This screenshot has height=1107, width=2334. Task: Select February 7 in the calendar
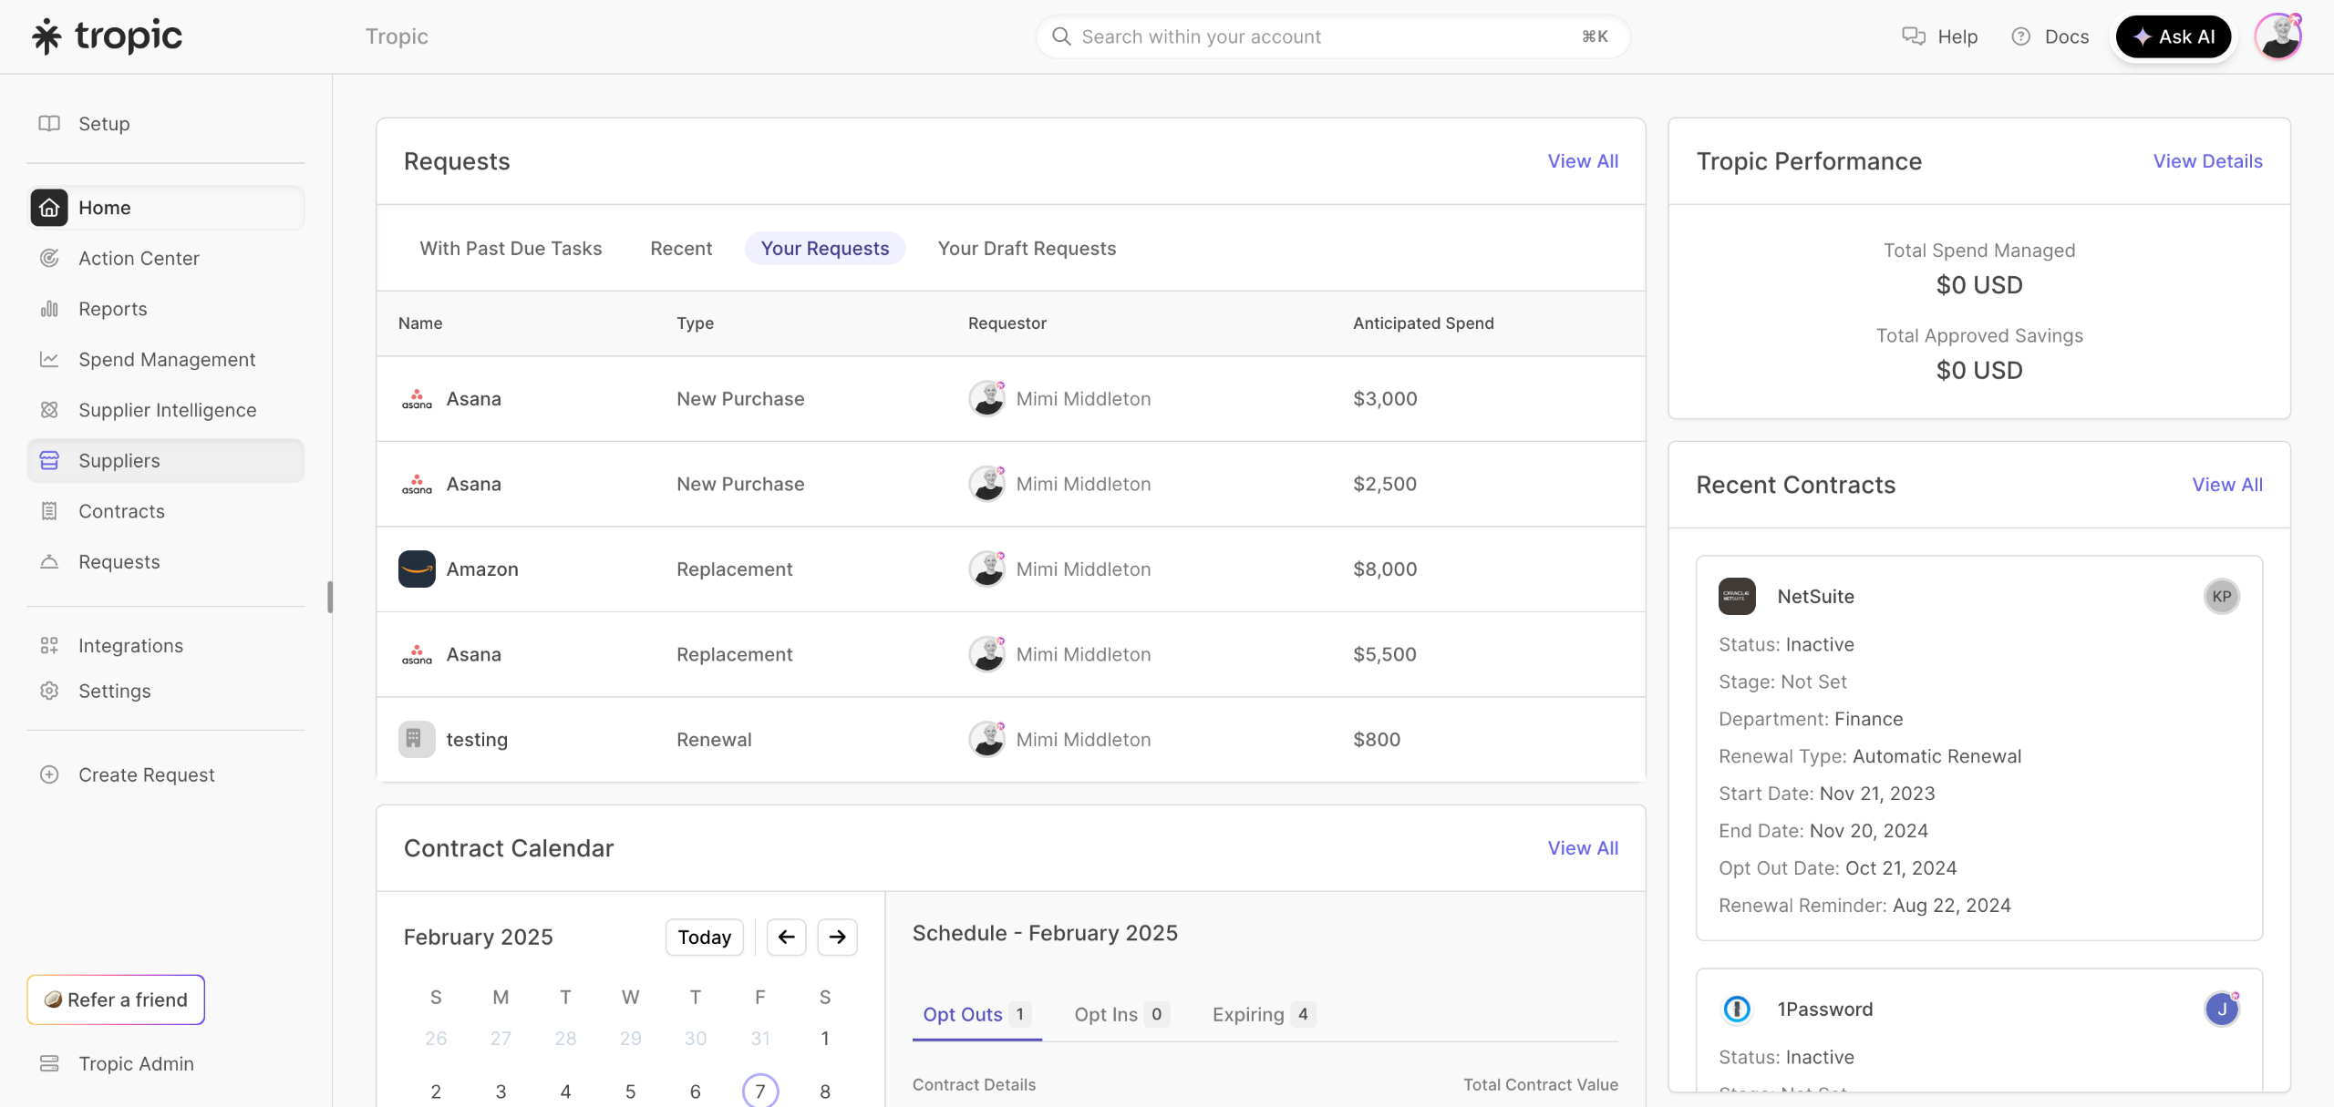(x=759, y=1091)
